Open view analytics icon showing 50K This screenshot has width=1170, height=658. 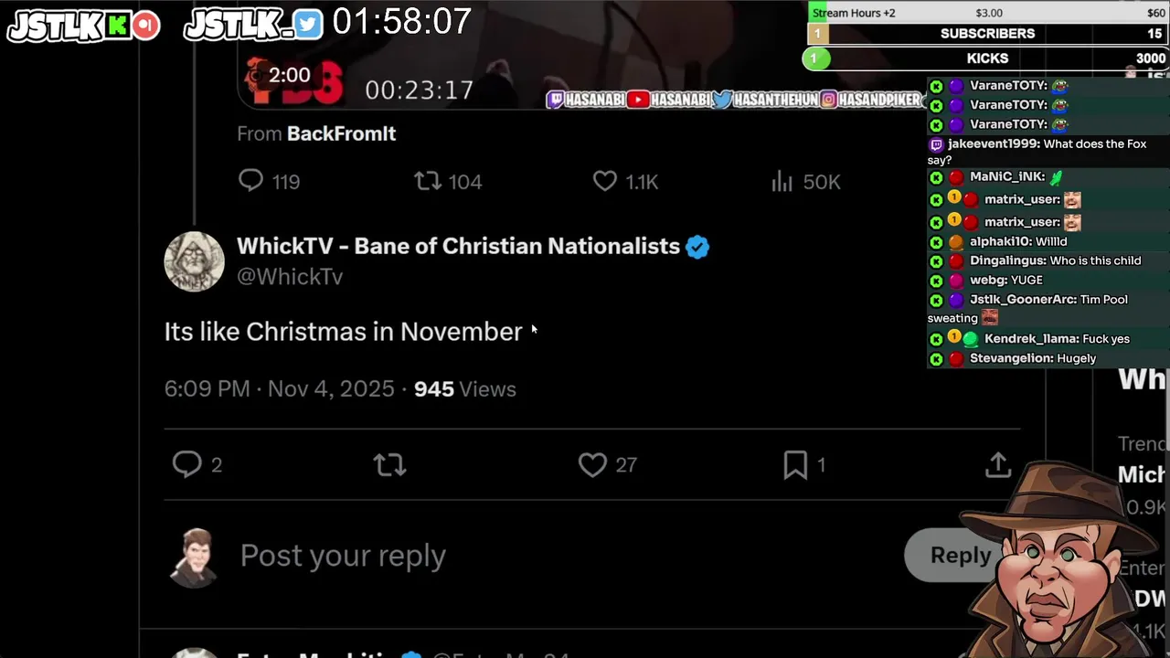coord(782,181)
